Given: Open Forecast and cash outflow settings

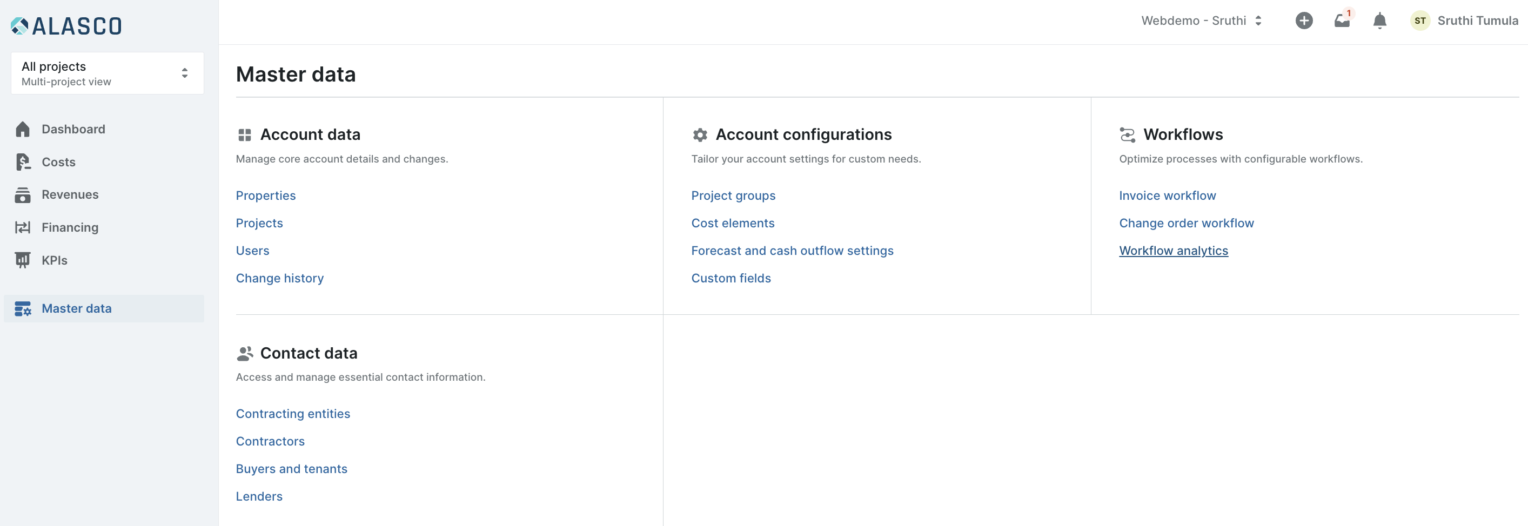Looking at the screenshot, I should tap(792, 251).
